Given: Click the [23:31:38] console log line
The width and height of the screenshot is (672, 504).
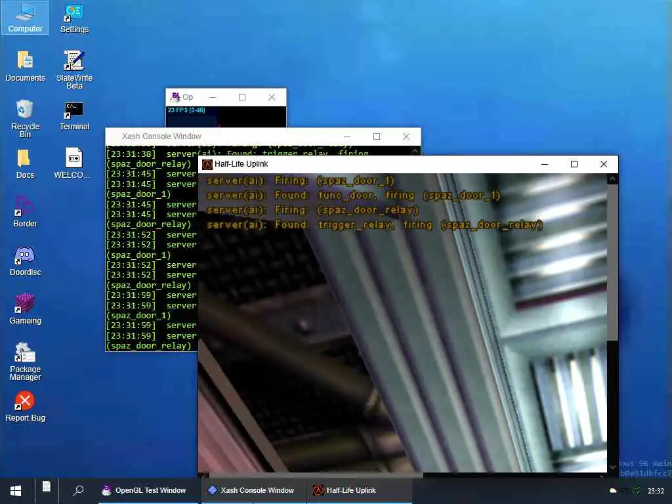Looking at the screenshot, I should pyautogui.click(x=237, y=154).
